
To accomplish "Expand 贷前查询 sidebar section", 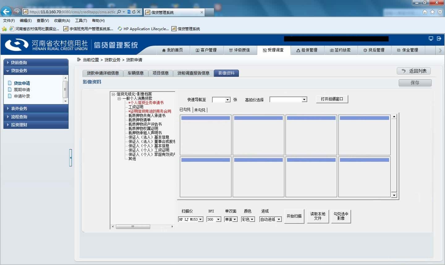I will click(36, 63).
